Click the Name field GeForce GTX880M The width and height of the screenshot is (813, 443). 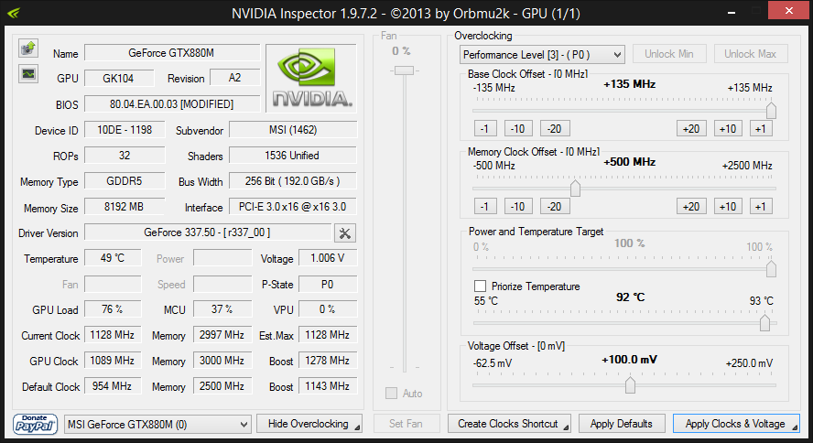[x=172, y=53]
